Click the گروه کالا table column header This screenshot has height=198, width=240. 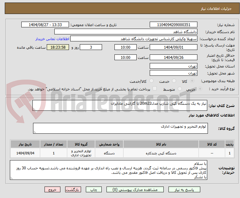point(81,144)
